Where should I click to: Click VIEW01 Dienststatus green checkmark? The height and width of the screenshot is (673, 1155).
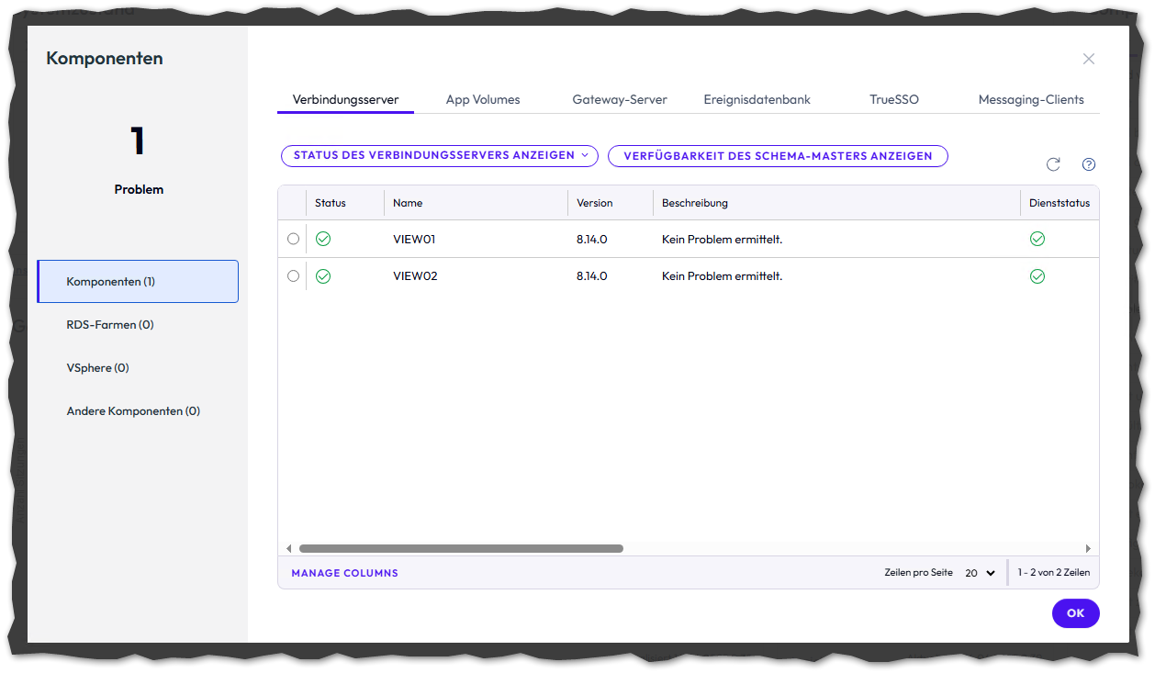1037,239
